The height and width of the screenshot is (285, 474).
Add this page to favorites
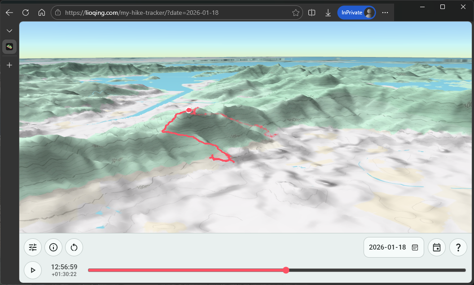click(x=296, y=13)
